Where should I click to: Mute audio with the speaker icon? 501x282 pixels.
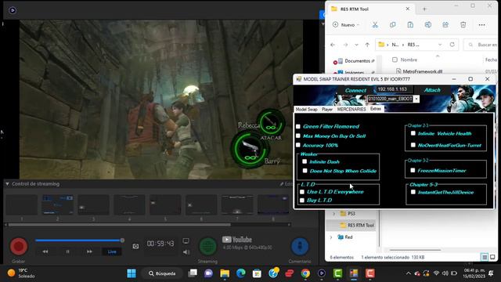point(186,252)
